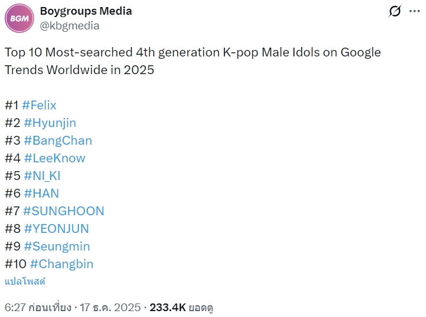Image resolution: width=426 pixels, height=317 pixels.
Task: Open the #LeeKnow hashtag
Action: (x=55, y=158)
